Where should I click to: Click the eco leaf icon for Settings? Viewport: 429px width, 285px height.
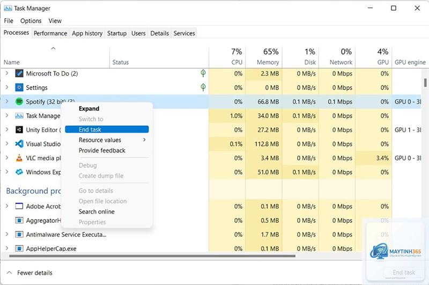[203, 87]
